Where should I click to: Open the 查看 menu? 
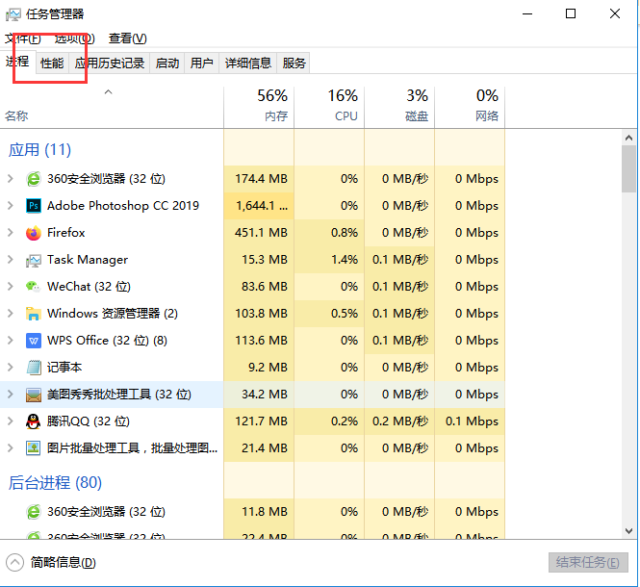coord(127,38)
